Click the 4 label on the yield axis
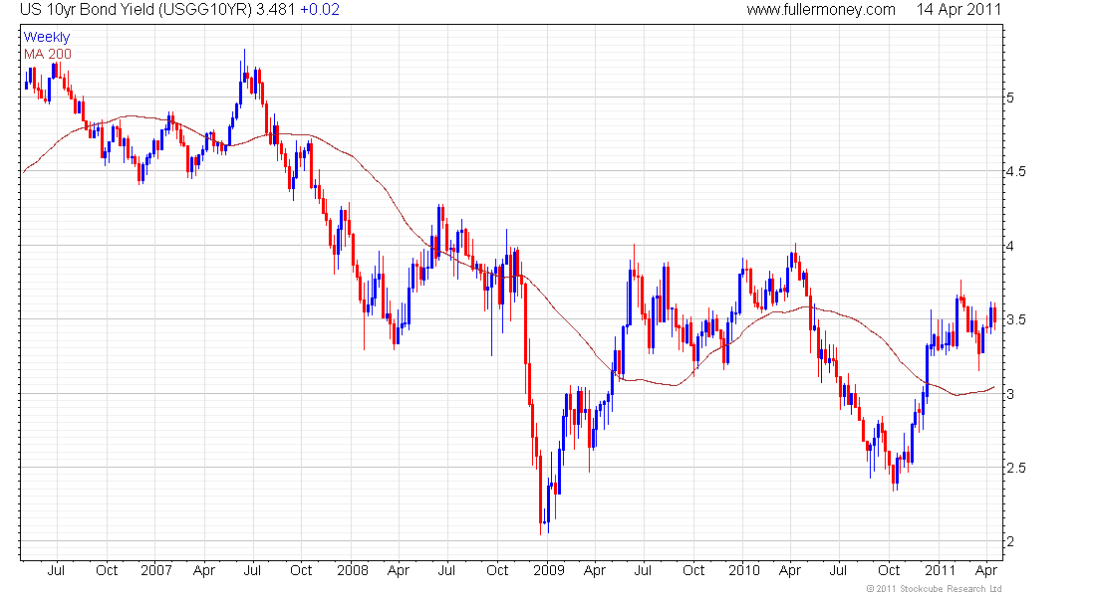 1010,245
